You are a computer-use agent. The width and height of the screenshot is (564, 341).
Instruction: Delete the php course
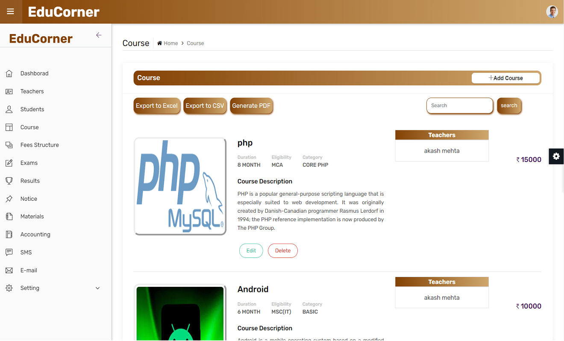282,251
